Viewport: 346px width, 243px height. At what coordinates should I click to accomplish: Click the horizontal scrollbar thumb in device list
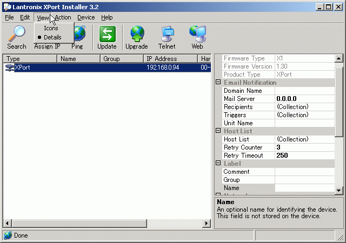tap(79, 224)
